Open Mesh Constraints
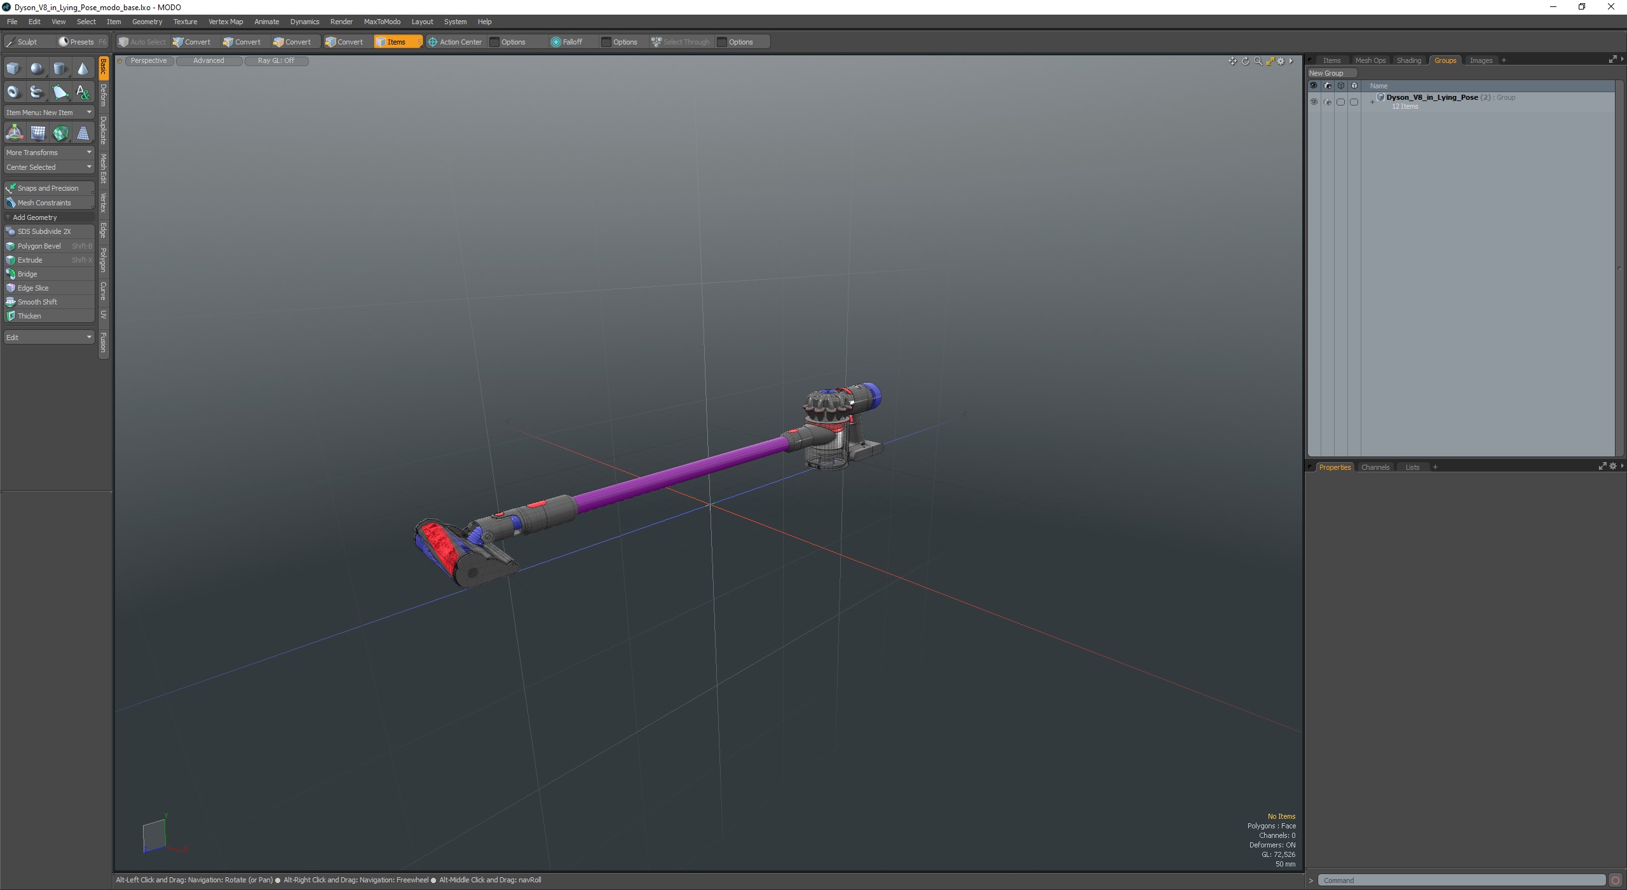Viewport: 1627px width, 890px height. pyautogui.click(x=49, y=203)
